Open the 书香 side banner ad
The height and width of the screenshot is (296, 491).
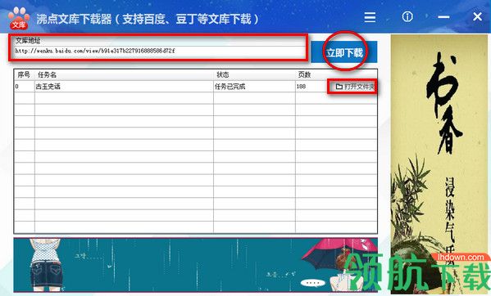pyautogui.click(x=439, y=164)
